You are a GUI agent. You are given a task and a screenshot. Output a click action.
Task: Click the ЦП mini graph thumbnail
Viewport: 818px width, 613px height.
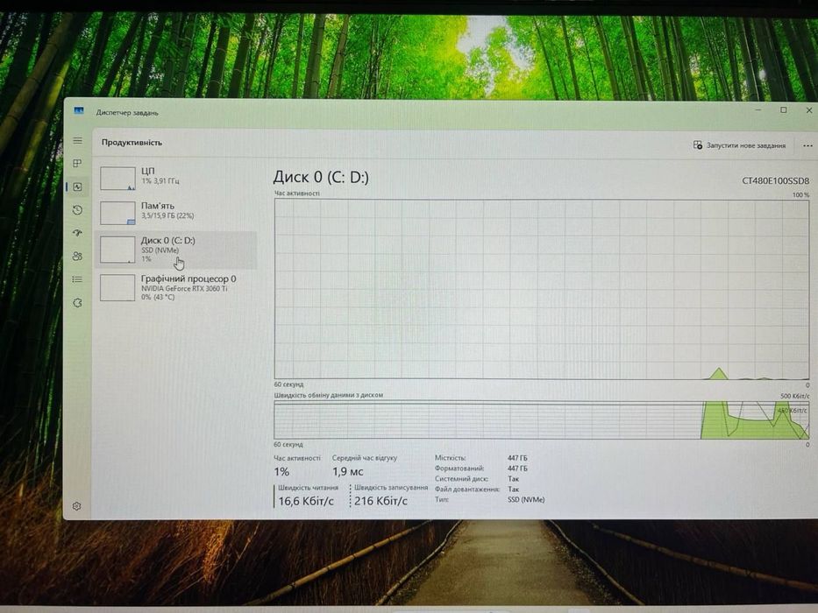(x=117, y=179)
